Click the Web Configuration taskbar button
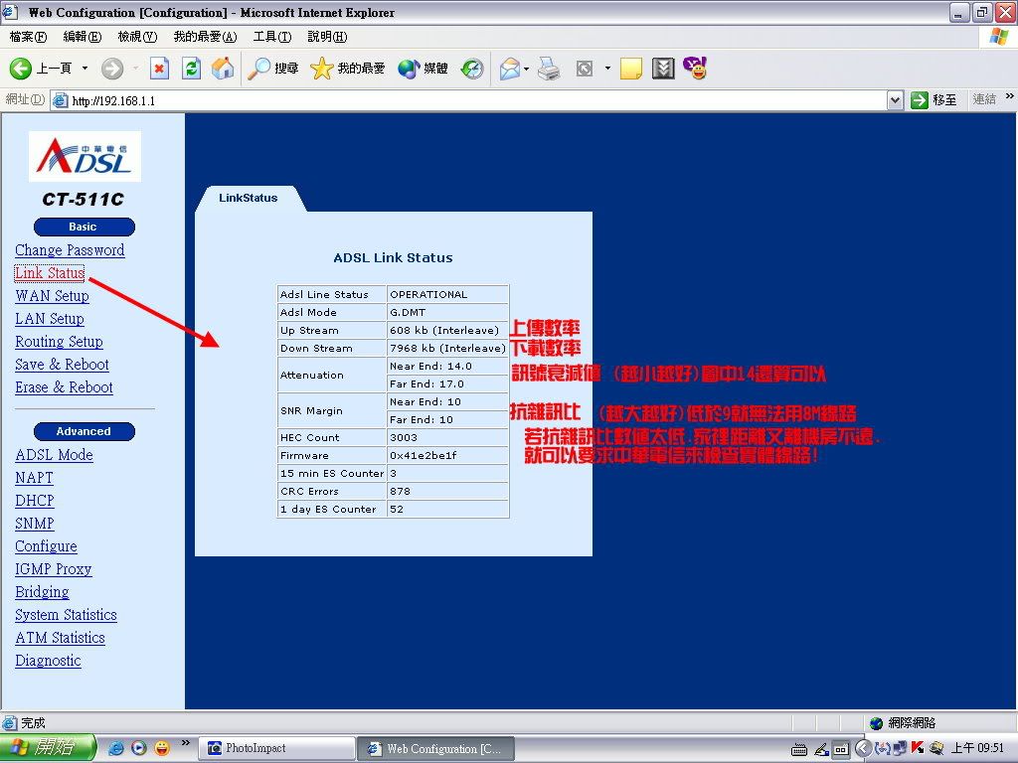 click(435, 748)
